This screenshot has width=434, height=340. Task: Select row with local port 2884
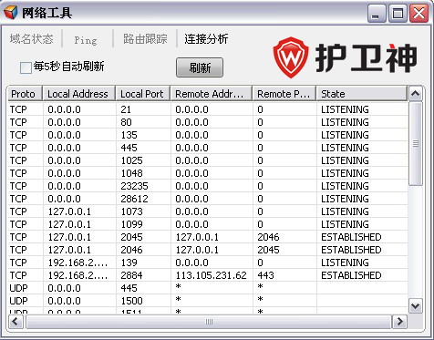[x=208, y=275]
